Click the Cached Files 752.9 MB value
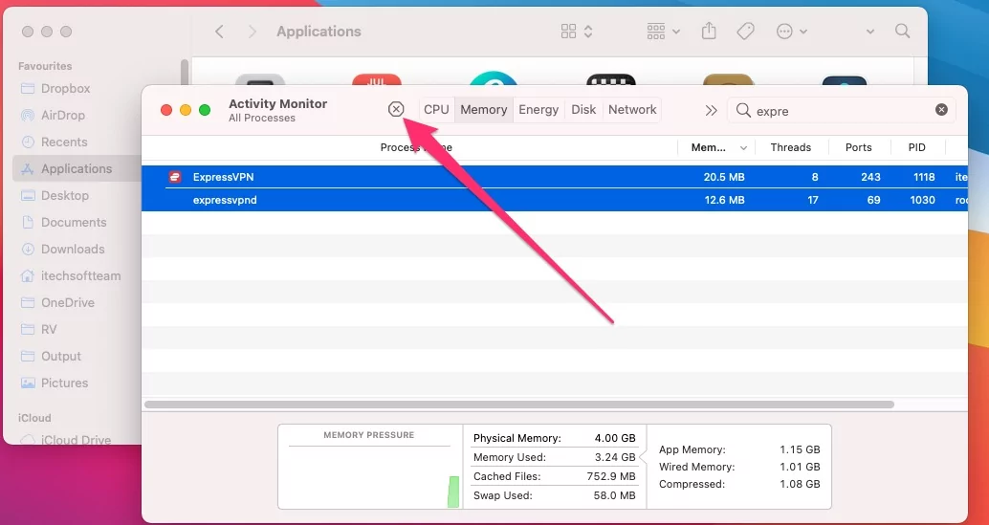The height and width of the screenshot is (525, 989). coord(611,476)
